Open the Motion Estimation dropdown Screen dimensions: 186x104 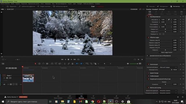pyautogui.click(x=168, y=93)
